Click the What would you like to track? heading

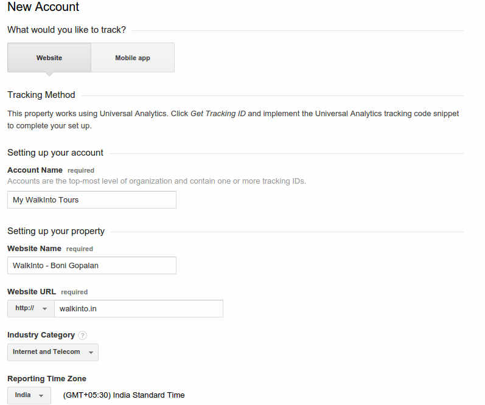point(67,30)
